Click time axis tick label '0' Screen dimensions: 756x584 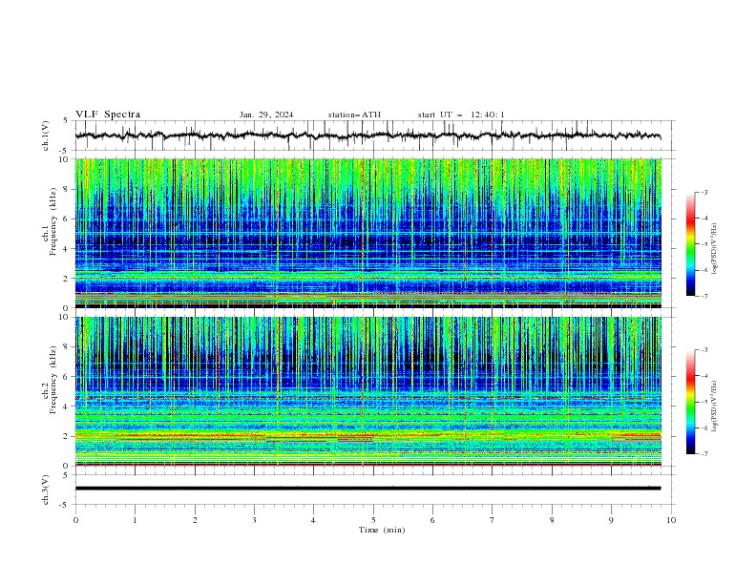pyautogui.click(x=75, y=520)
